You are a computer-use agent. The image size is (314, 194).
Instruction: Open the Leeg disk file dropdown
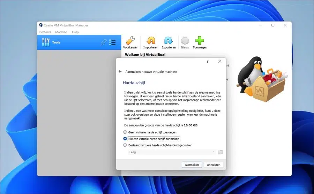(172, 152)
